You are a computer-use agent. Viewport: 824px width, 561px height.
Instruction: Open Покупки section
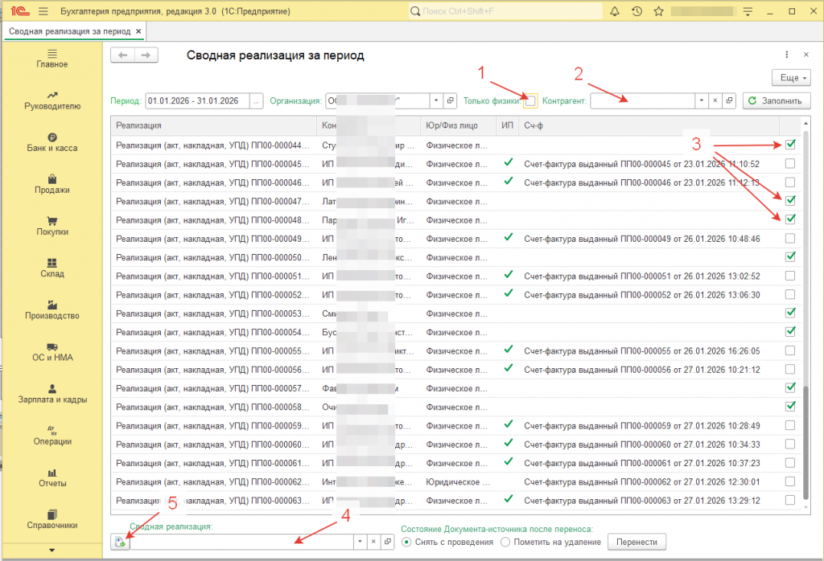pos(52,226)
